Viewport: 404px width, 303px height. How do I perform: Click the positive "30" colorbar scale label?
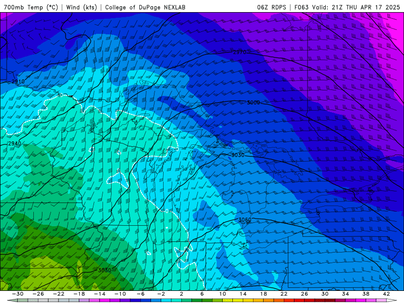(325, 294)
